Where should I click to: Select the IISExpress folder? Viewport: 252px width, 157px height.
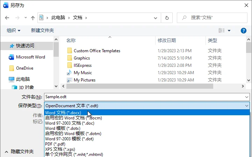(82, 65)
